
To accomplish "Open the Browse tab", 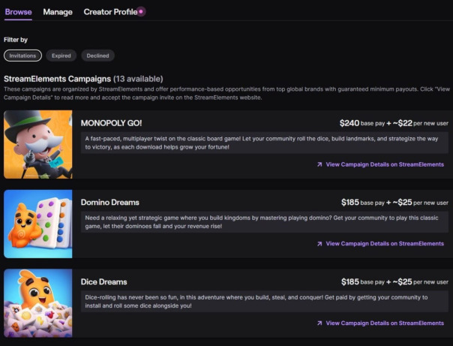I will point(17,12).
